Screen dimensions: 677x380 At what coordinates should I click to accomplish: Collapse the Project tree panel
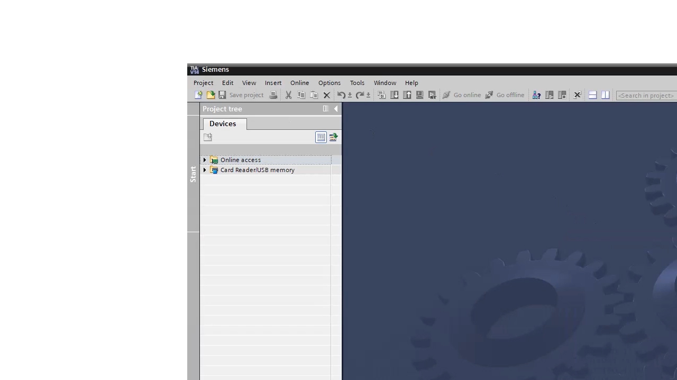point(336,109)
